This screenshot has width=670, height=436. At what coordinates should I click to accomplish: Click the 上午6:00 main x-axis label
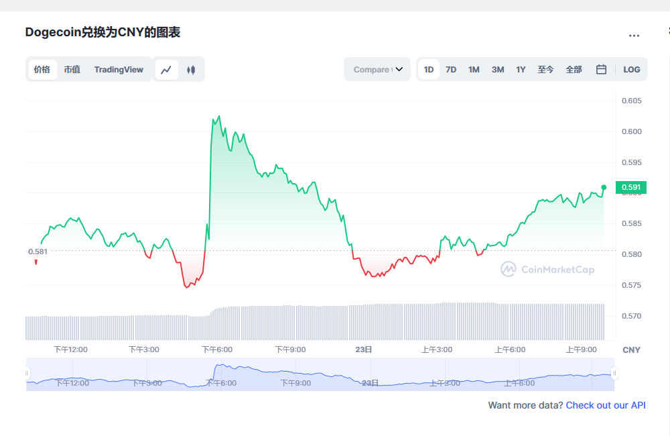click(x=510, y=349)
